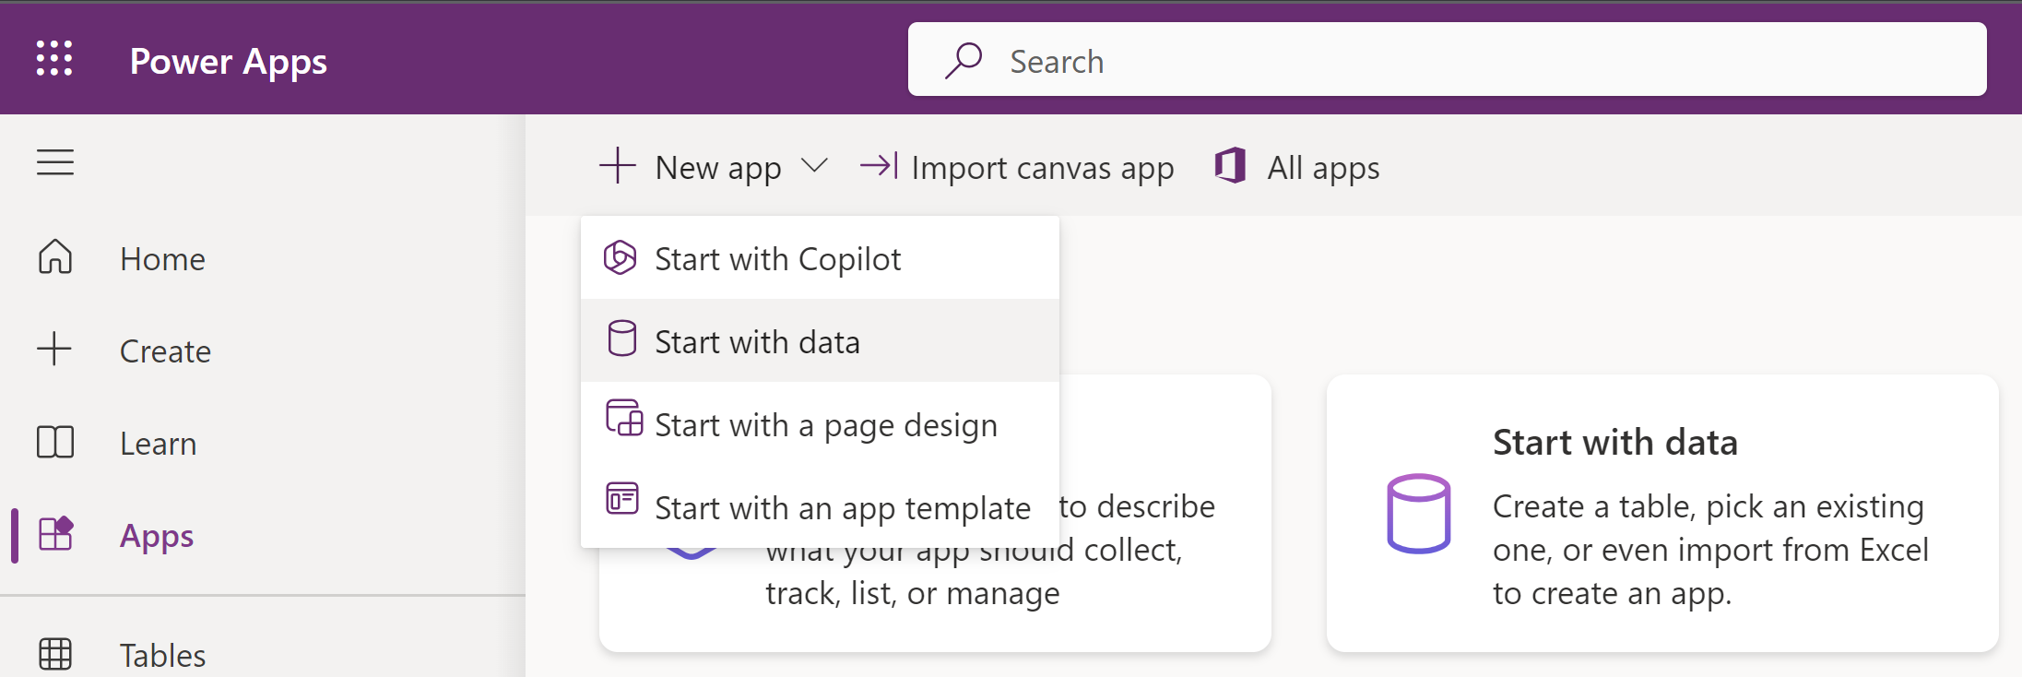Viewport: 2022px width, 677px height.
Task: Select the Apps icon in sidebar
Action: point(55,534)
